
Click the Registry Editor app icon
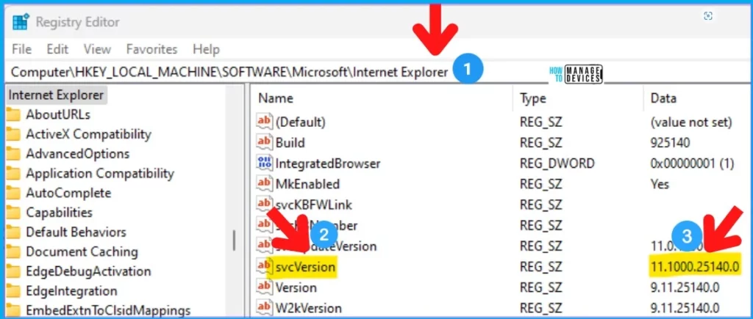click(x=21, y=22)
